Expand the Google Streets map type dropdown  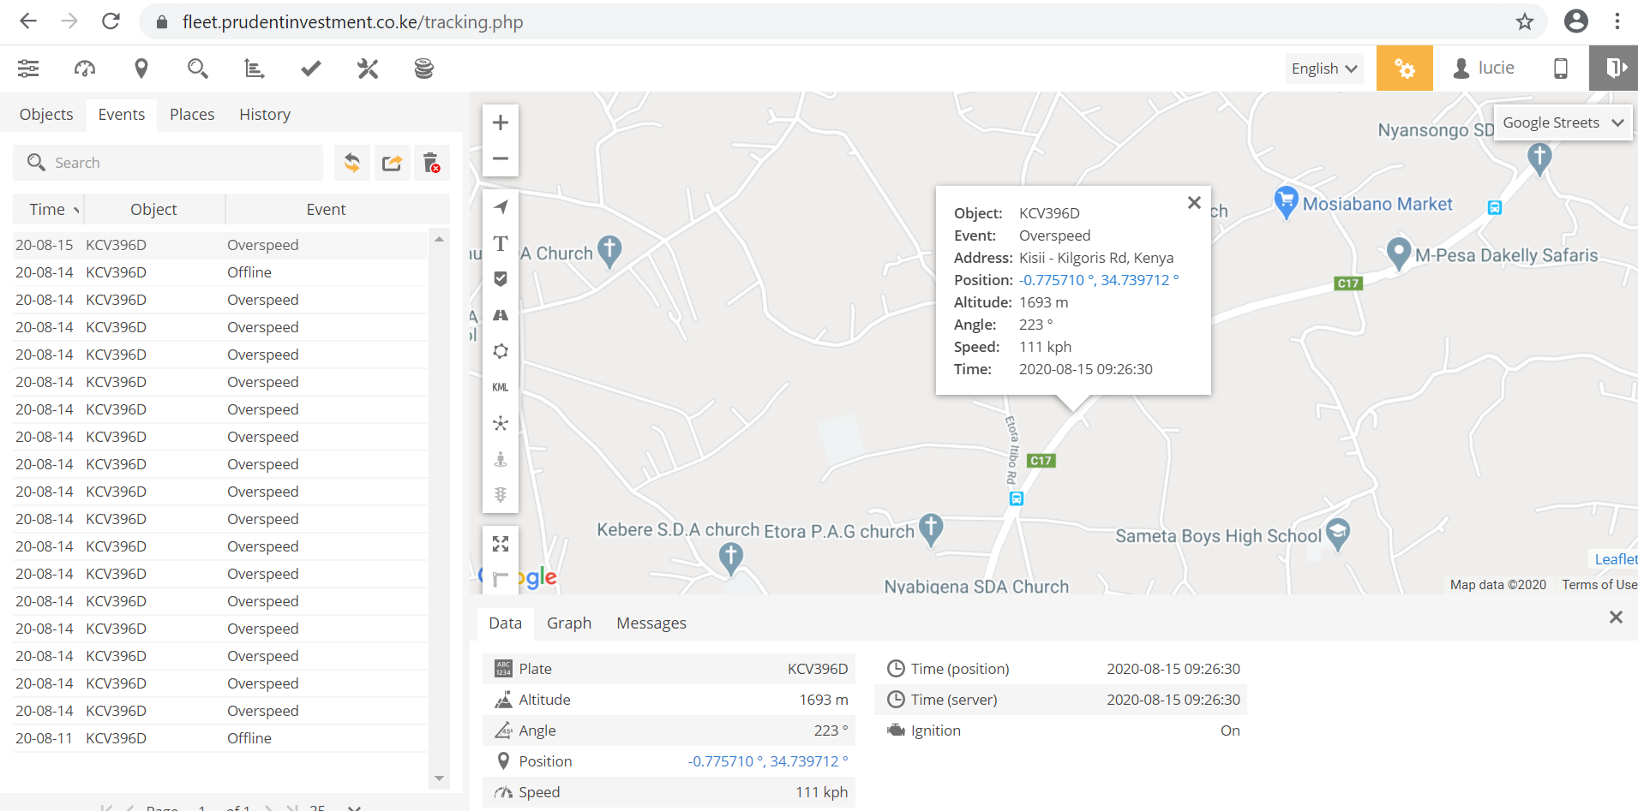[1562, 122]
